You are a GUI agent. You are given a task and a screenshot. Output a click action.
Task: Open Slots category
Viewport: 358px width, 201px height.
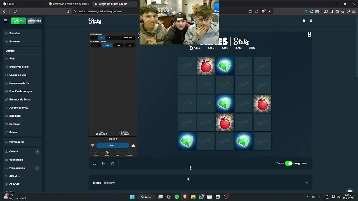[22, 59]
